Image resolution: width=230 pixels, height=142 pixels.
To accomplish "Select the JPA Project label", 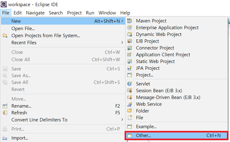I will [x=148, y=68].
